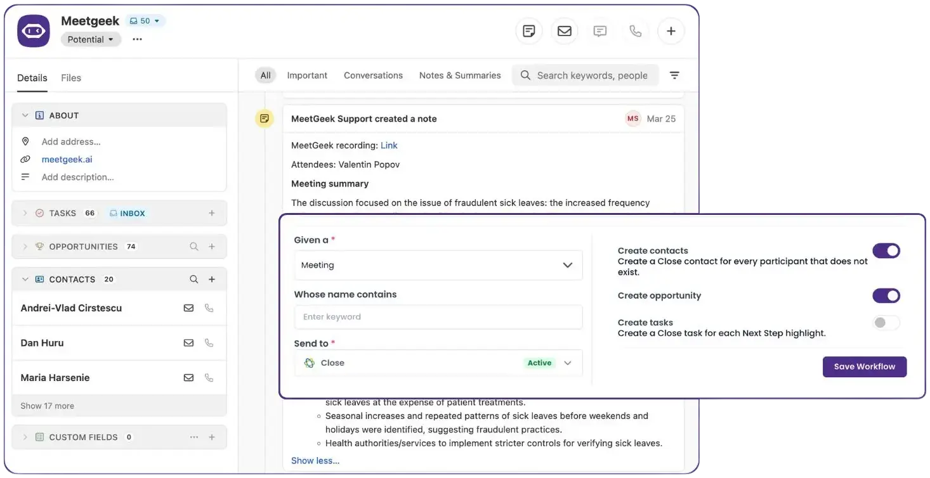Click the MS avatar badge

[x=632, y=119]
